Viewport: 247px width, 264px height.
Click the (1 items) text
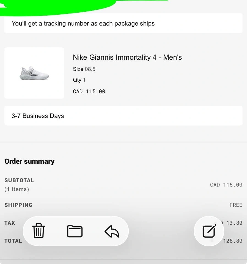click(17, 189)
